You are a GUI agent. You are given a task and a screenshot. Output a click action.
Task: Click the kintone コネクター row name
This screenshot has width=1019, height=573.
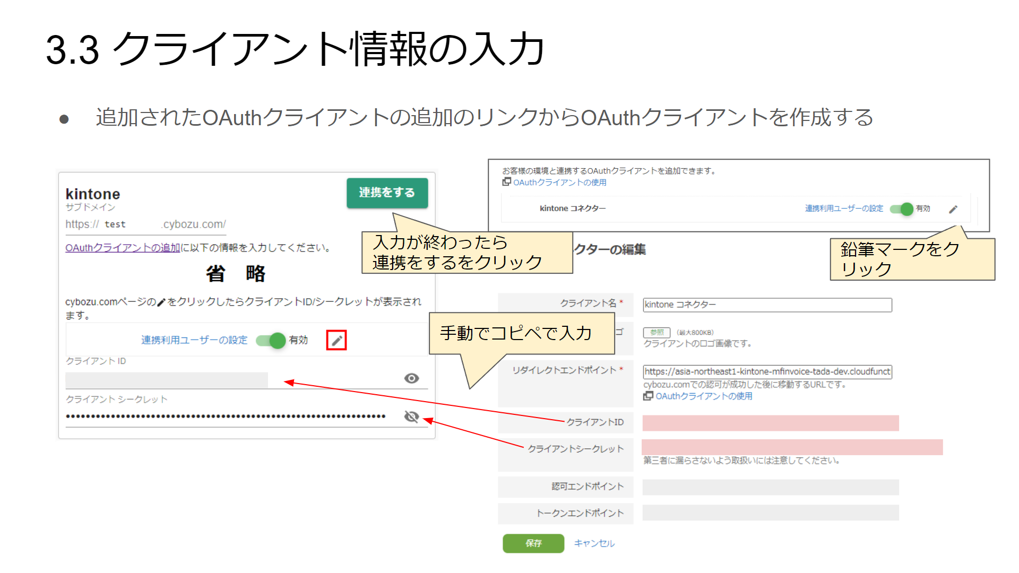573,209
